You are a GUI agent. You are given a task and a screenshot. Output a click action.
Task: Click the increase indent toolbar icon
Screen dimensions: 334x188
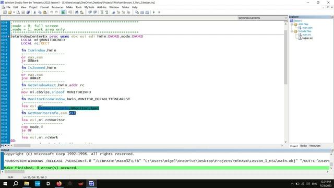pos(95,13)
